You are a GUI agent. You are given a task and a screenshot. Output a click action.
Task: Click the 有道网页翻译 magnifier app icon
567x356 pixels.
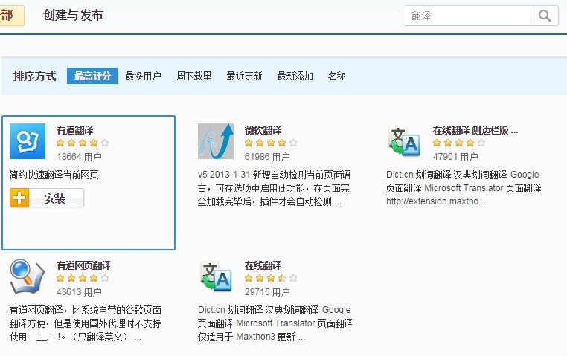pos(28,276)
